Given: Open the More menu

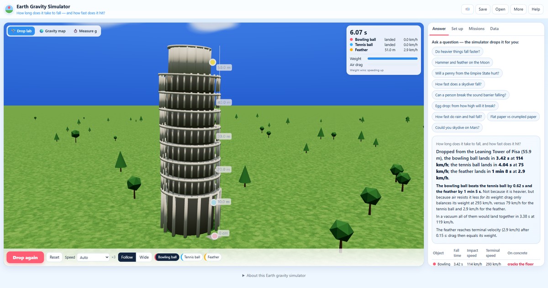Looking at the screenshot, I should [518, 9].
